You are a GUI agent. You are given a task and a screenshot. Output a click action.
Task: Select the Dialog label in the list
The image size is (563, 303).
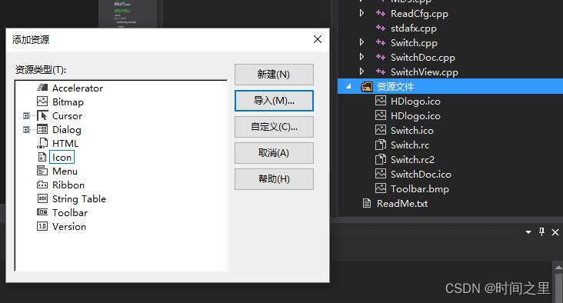click(67, 130)
